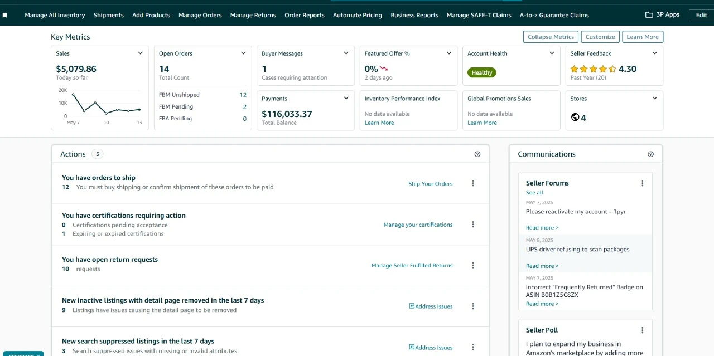Open the Account Health dropdown
The image size is (714, 356).
click(x=551, y=53)
